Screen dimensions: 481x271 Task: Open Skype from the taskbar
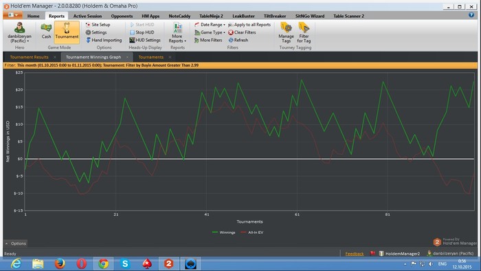pos(125,263)
